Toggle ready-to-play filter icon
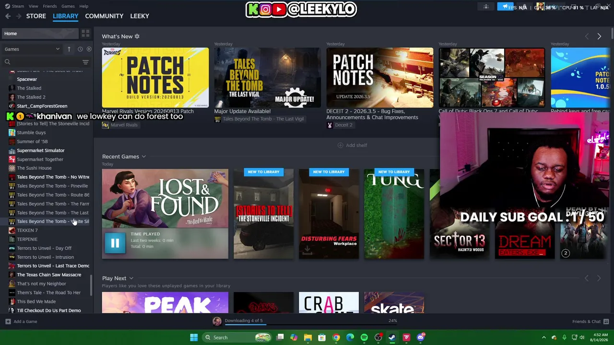 tap(89, 49)
